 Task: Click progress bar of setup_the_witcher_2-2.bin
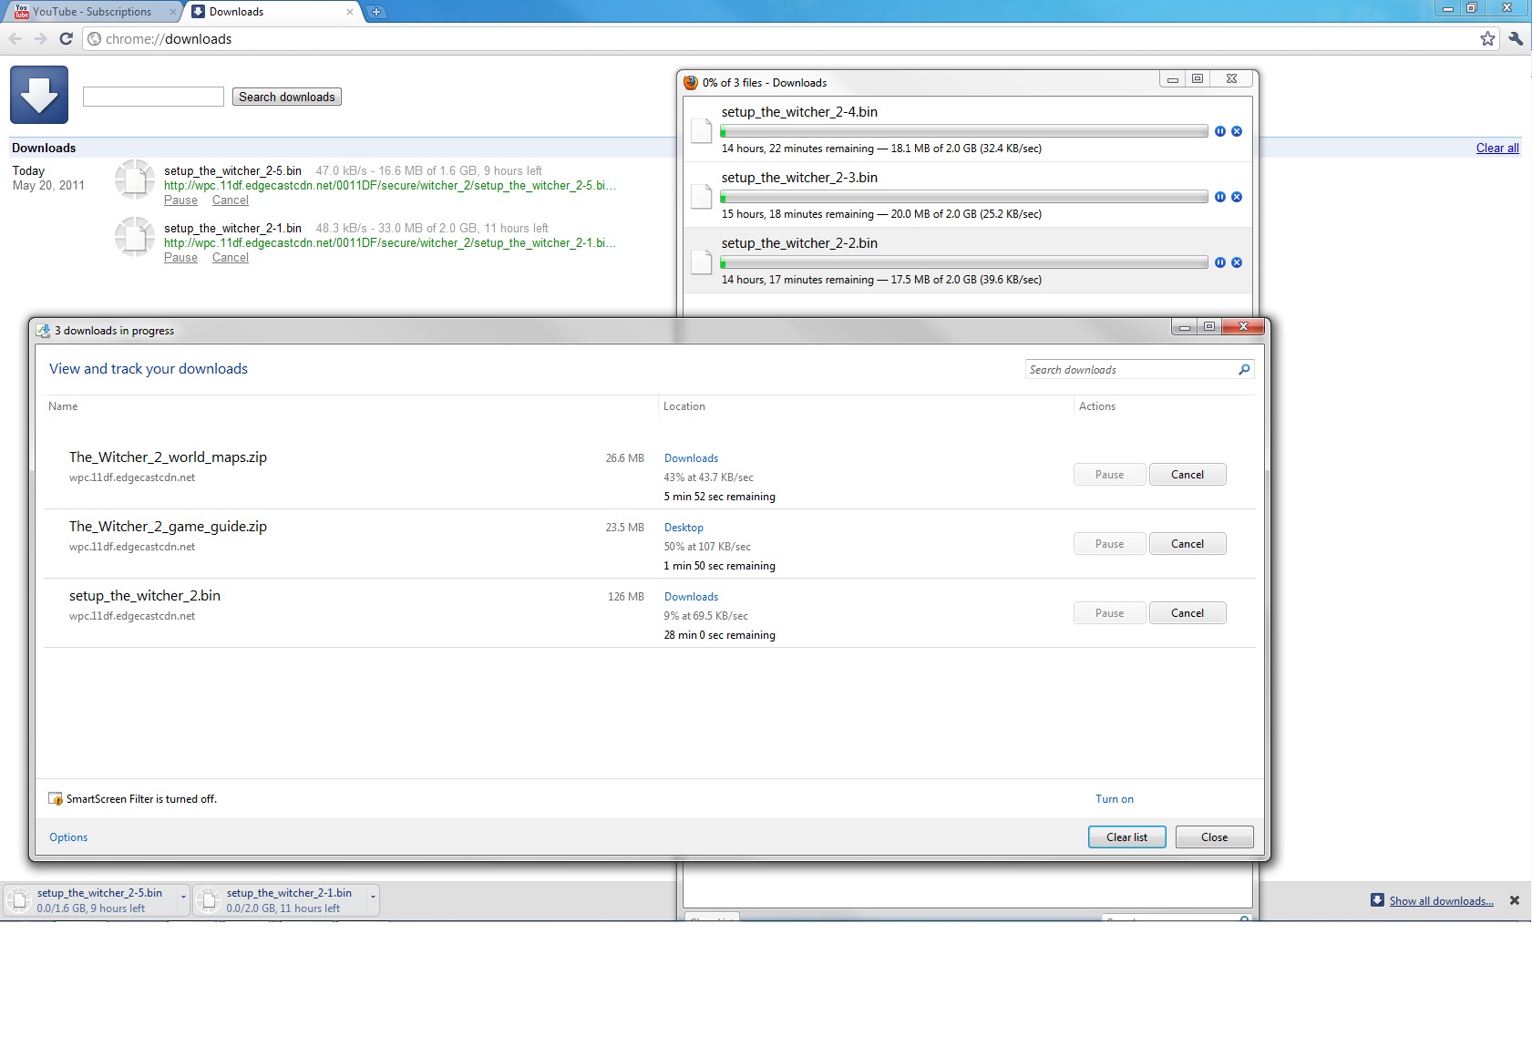coord(964,262)
